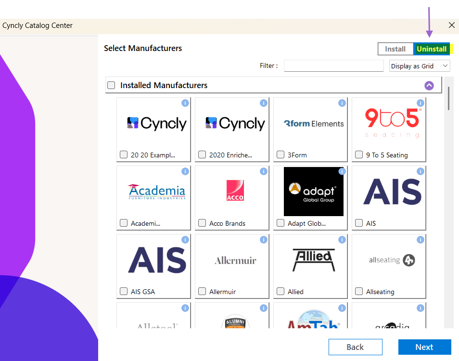Open info for 20 20 Example manufacturer
Screen dimensions: 459x361
click(x=185, y=103)
